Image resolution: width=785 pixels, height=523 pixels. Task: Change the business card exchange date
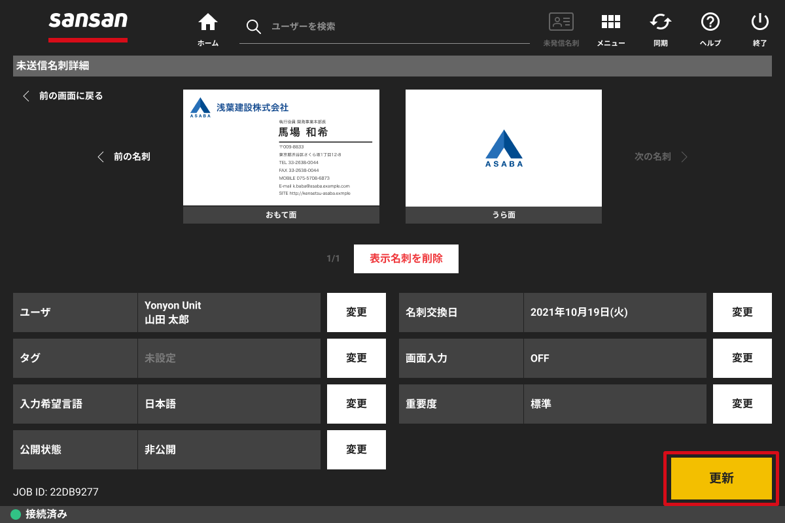pyautogui.click(x=742, y=312)
